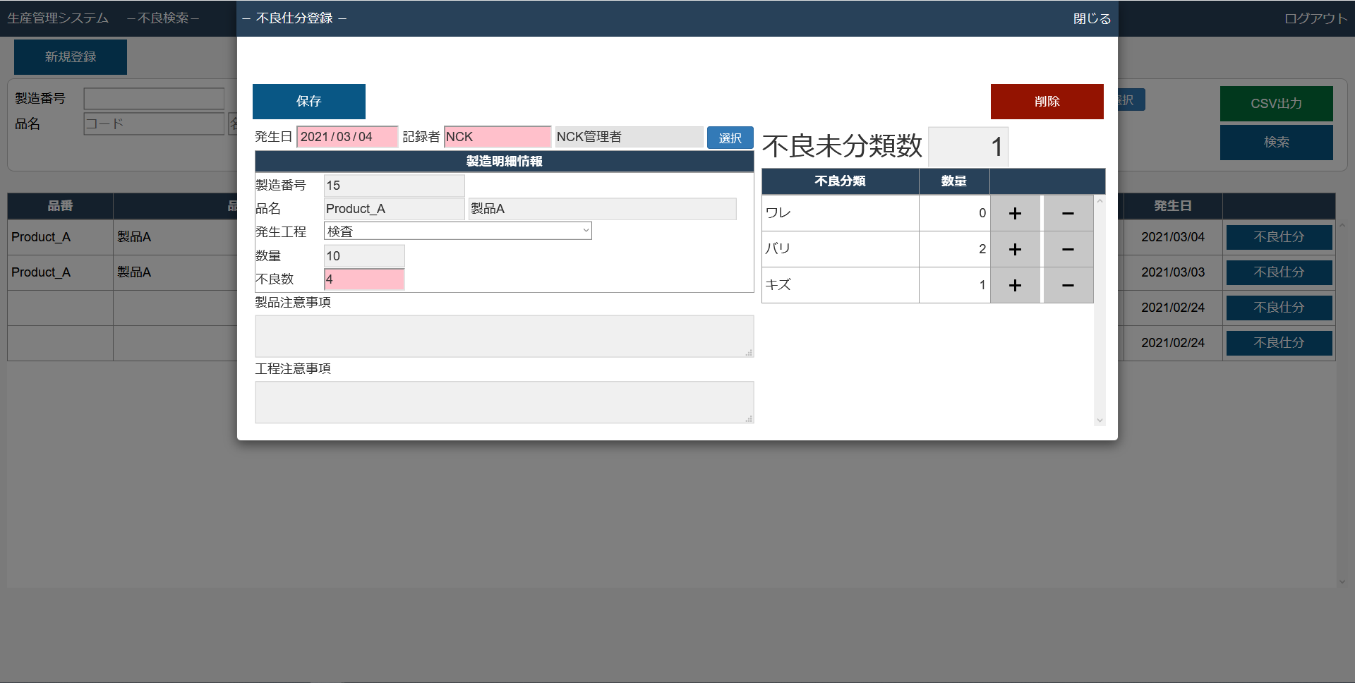This screenshot has width=1355, height=683.
Task: Click the 記録者 NCK input field
Action: (x=497, y=137)
